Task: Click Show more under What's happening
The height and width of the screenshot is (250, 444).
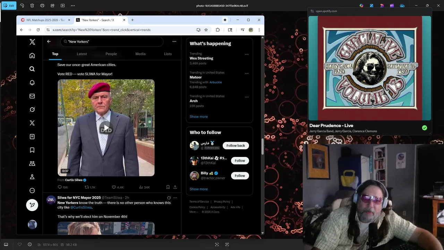Action: pos(199,117)
